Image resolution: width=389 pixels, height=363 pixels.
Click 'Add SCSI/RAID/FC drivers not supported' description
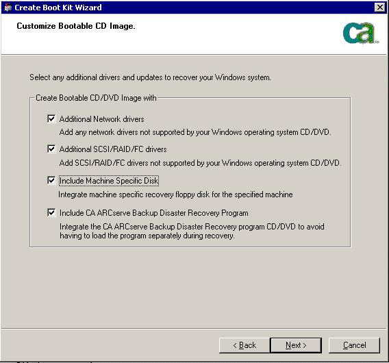pos(201,163)
